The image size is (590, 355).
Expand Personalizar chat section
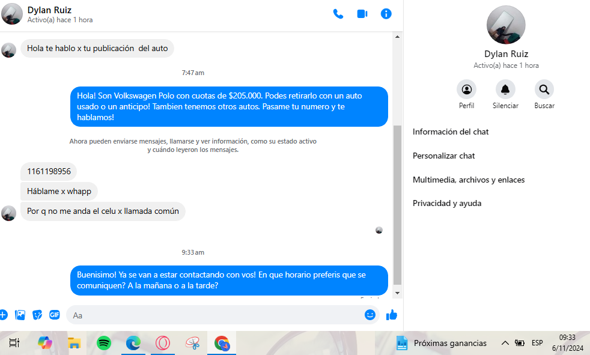click(x=443, y=156)
